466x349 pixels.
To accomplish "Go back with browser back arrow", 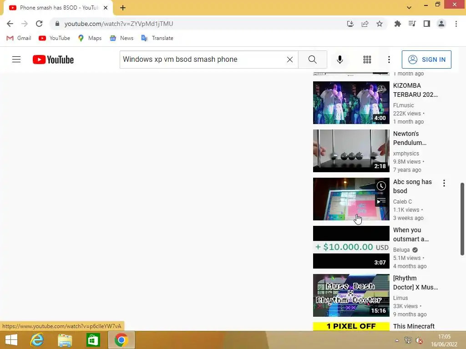I will tap(10, 24).
